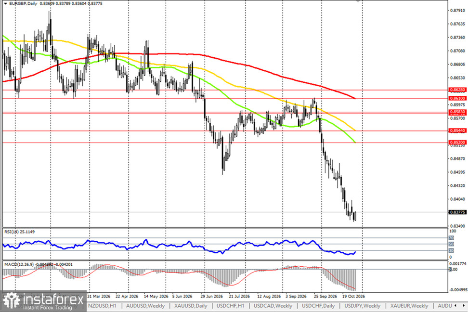Click the 22 Apr 2026 date label

pos(127,296)
